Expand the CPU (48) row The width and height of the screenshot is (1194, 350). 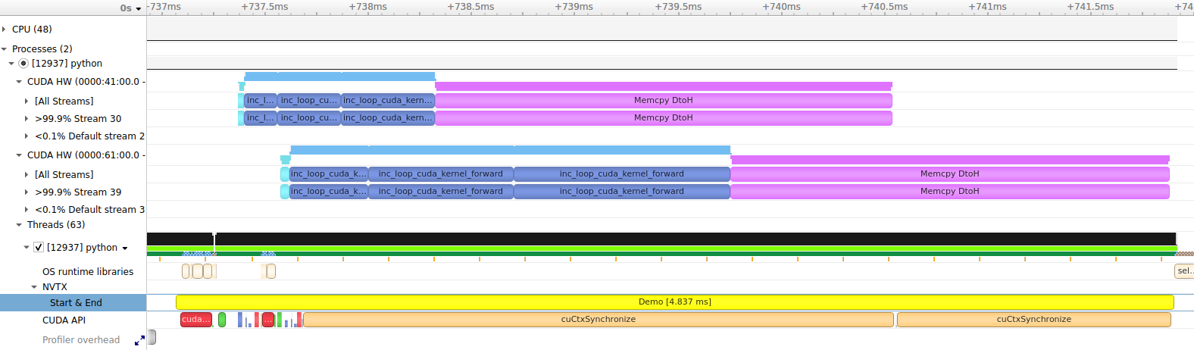pyautogui.click(x=5, y=30)
